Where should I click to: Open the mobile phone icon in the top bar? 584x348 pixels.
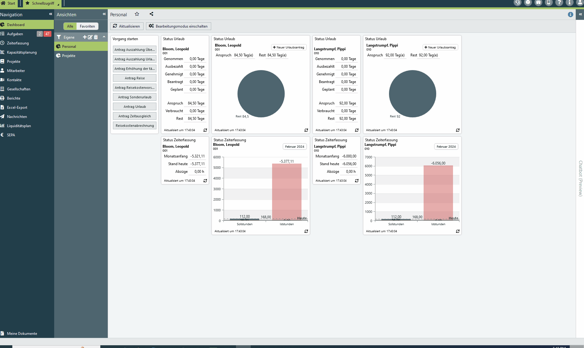tap(548, 3)
